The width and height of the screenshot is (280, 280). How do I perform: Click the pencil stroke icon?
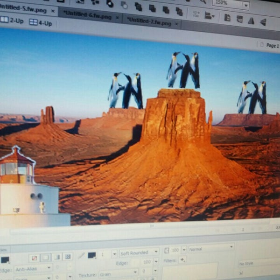point(81,256)
